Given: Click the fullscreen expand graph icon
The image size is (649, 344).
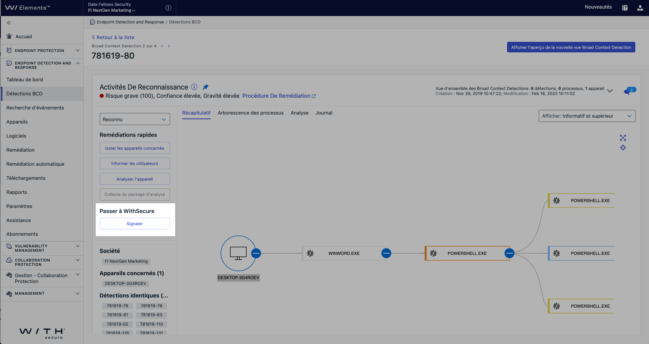Looking at the screenshot, I should tap(623, 138).
